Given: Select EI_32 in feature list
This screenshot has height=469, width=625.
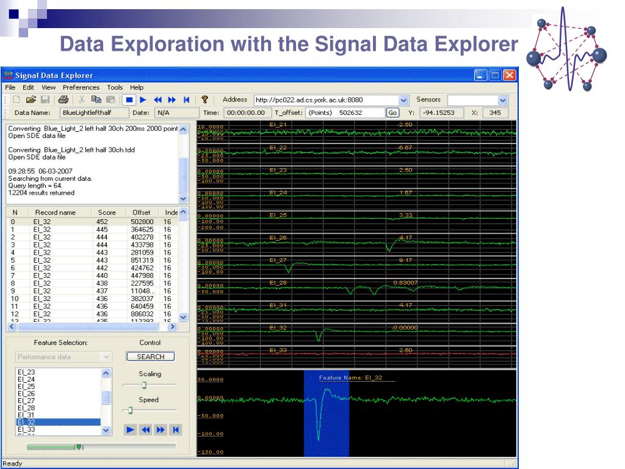Looking at the screenshot, I should click(x=59, y=422).
